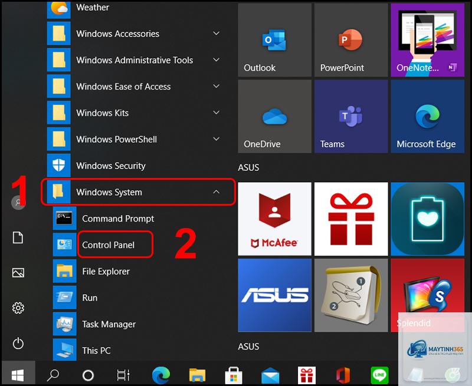Click the notepad manual guide tile
The width and height of the screenshot is (472, 386).
(x=351, y=295)
